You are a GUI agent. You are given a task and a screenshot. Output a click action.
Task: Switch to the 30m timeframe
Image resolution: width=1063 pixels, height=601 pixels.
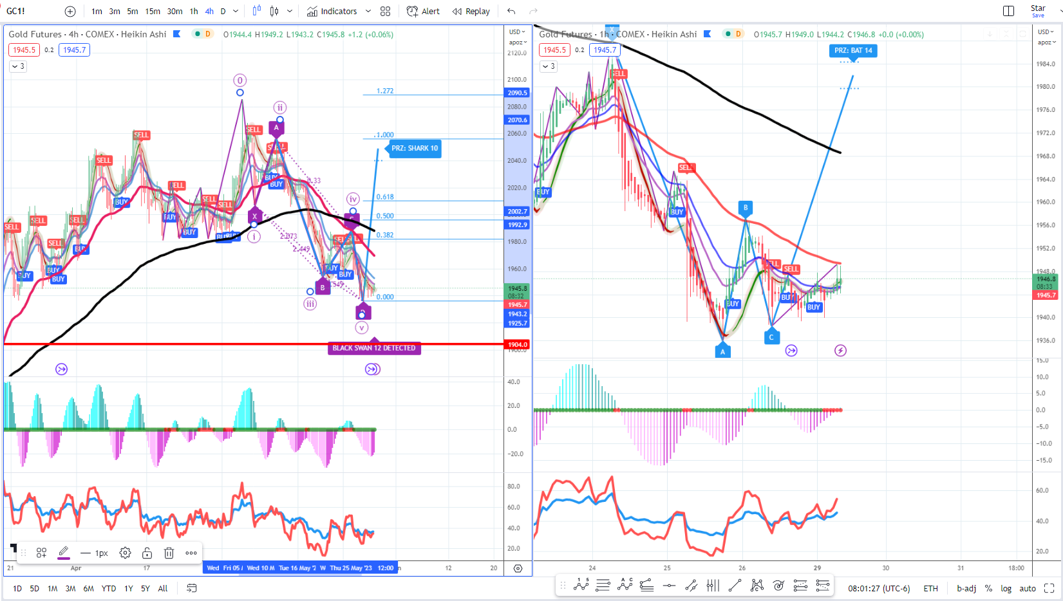[174, 11]
